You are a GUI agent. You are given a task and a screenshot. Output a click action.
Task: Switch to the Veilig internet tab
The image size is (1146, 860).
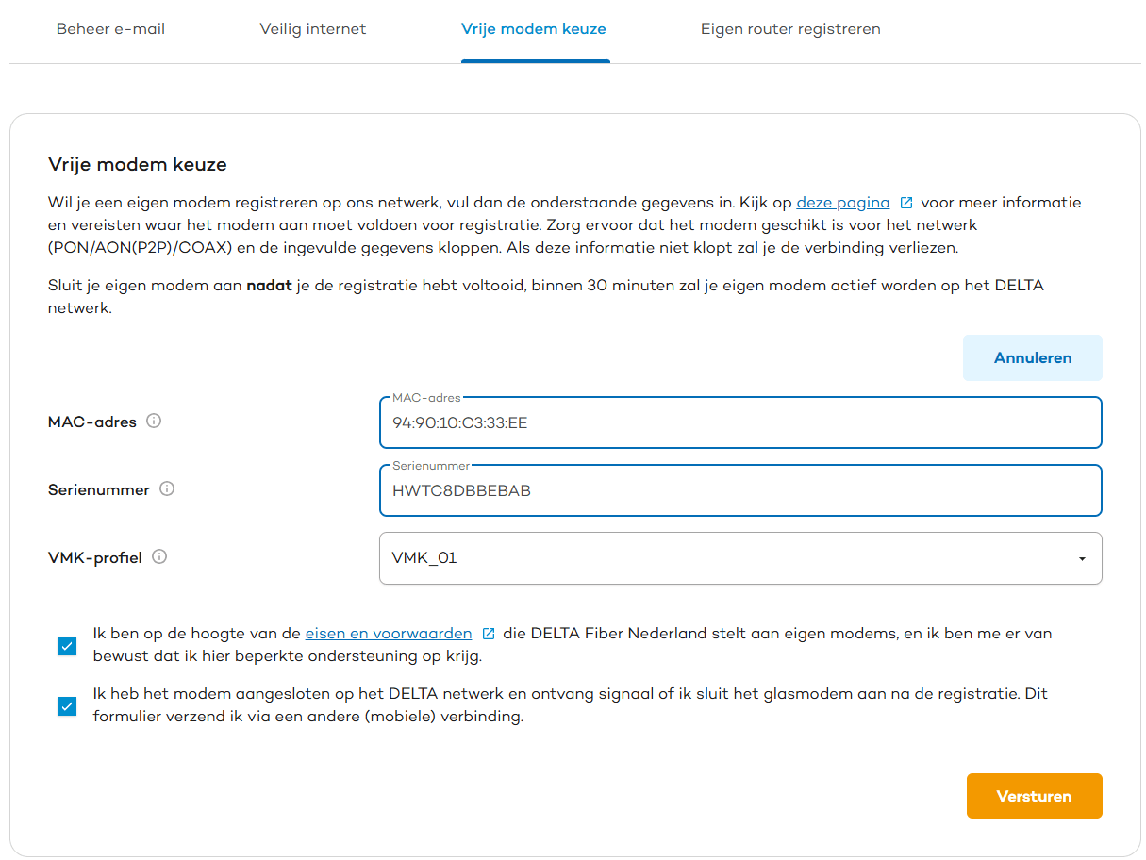(x=312, y=29)
